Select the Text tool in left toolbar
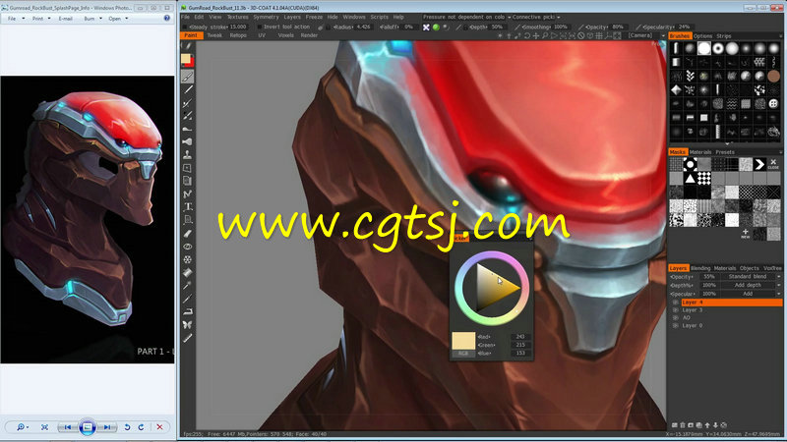The width and height of the screenshot is (787, 442). tap(187, 207)
